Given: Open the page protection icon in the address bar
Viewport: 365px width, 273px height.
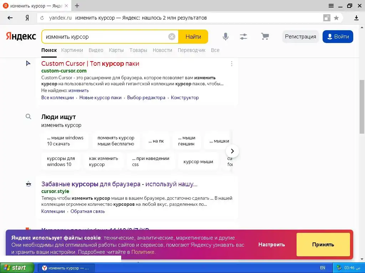Looking at the screenshot, I should click(x=327, y=18).
